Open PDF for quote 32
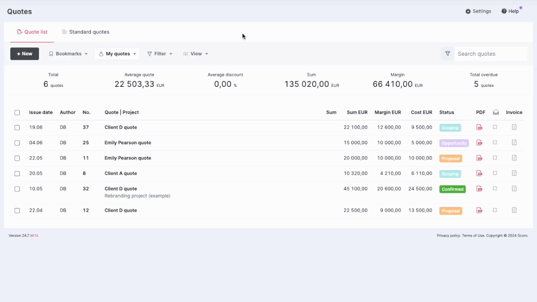 (x=479, y=189)
